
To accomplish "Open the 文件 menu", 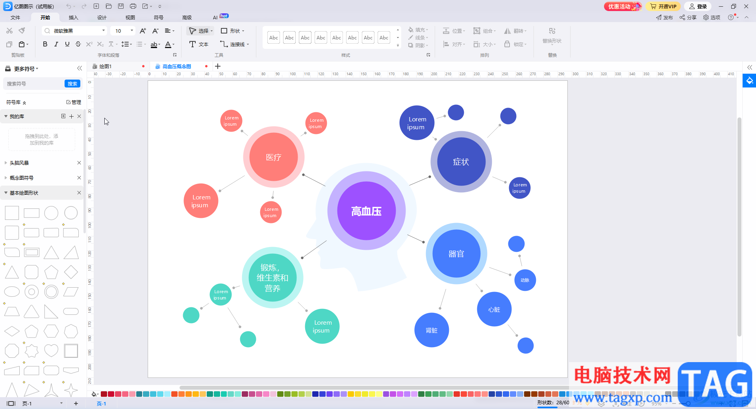I will click(15, 17).
